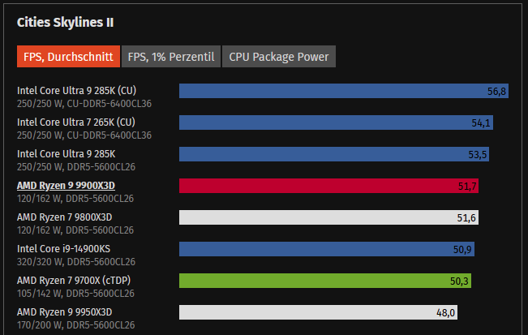Click the blue bar showing 50,9

point(327,249)
